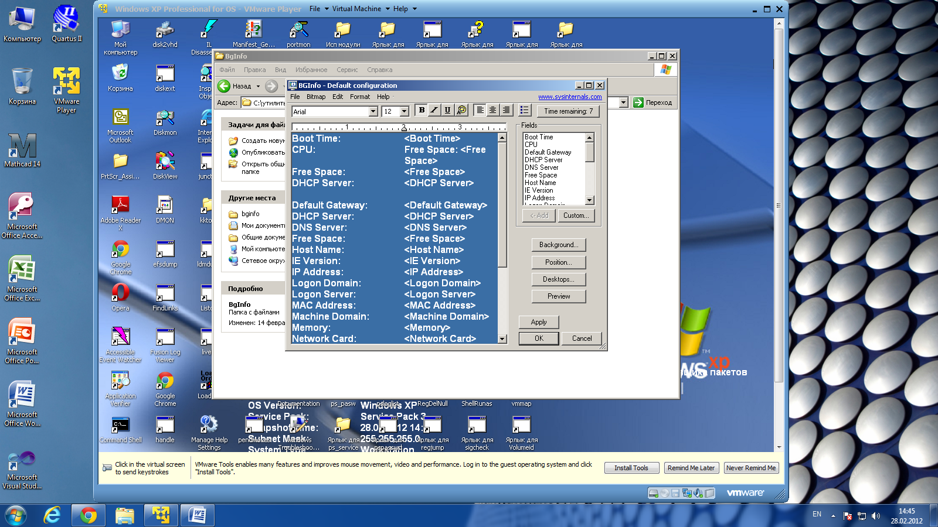Viewport: 938px width, 527px height.
Task: Open VMware Player desktop icon
Action: pos(66,90)
